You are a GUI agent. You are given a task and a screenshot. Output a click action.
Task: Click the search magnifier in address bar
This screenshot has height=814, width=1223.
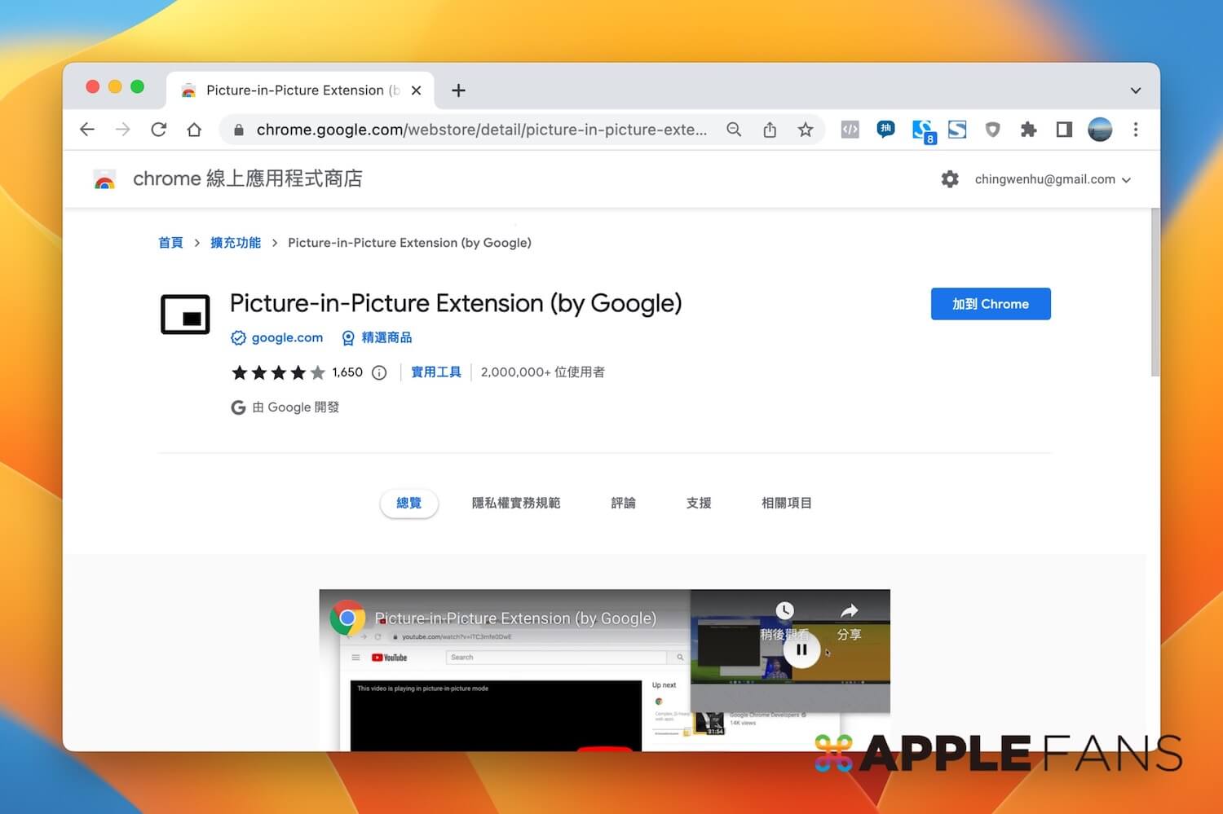click(734, 130)
